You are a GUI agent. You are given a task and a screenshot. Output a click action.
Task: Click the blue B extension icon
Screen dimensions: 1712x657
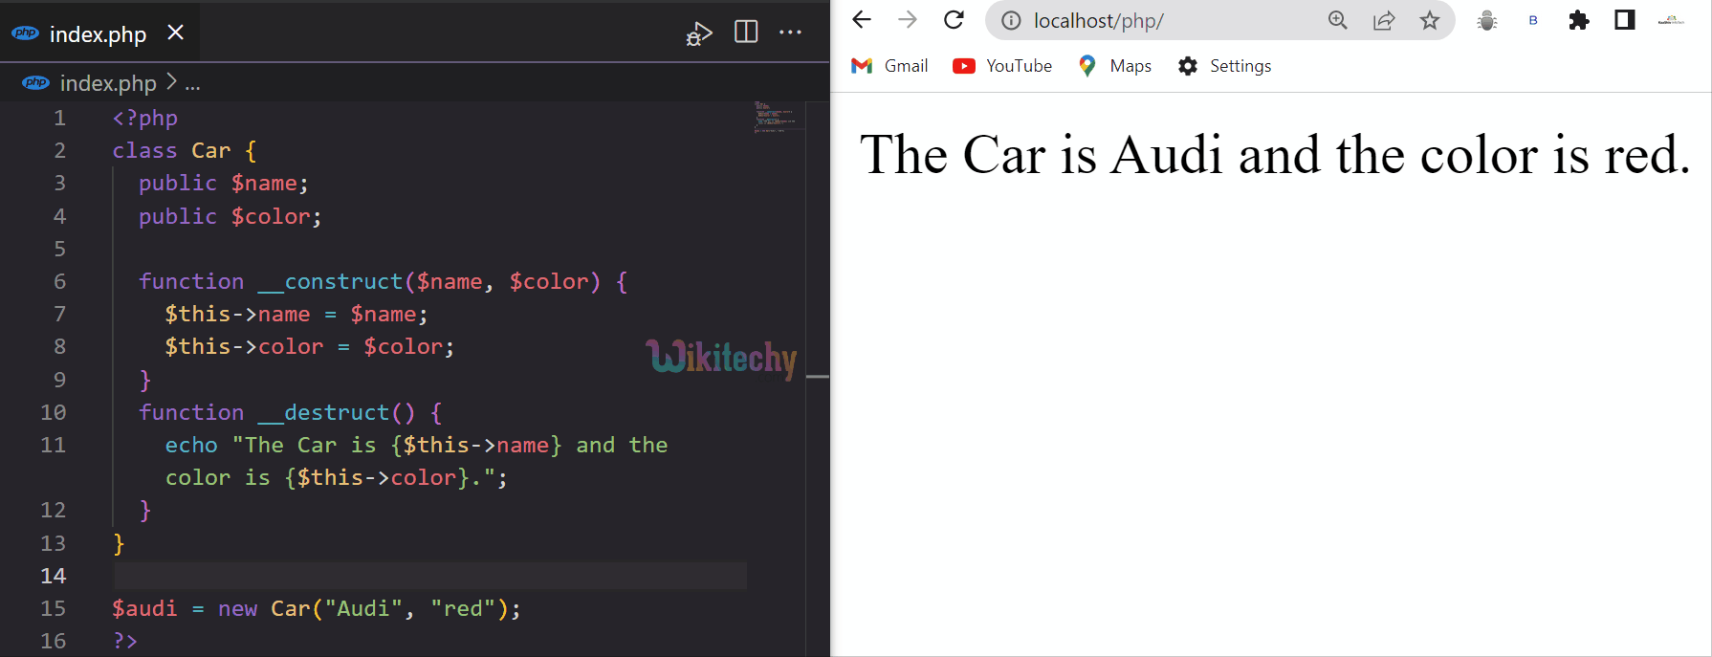[1533, 20]
